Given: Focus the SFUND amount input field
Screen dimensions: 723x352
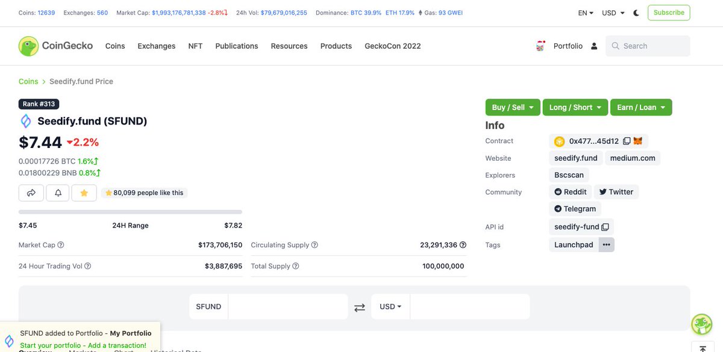Looking at the screenshot, I should pyautogui.click(x=288, y=307).
